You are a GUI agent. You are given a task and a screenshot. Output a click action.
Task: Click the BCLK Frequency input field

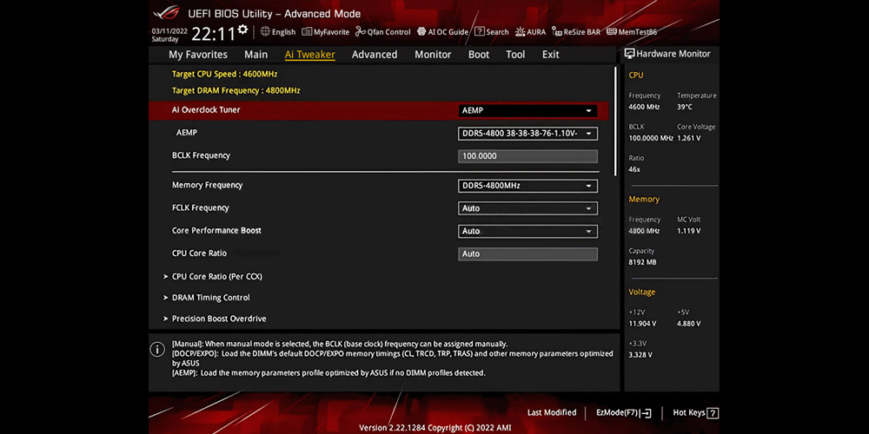point(527,156)
